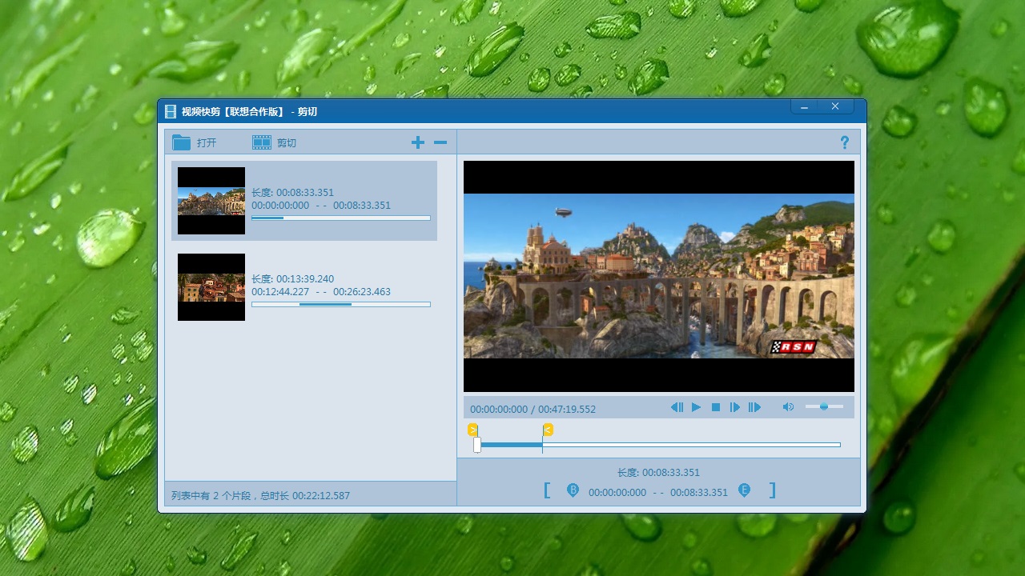Click the yellow end marker on timeline

click(x=548, y=430)
